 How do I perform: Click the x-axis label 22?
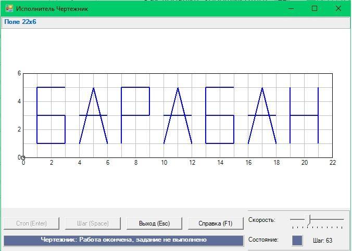tap(332, 163)
